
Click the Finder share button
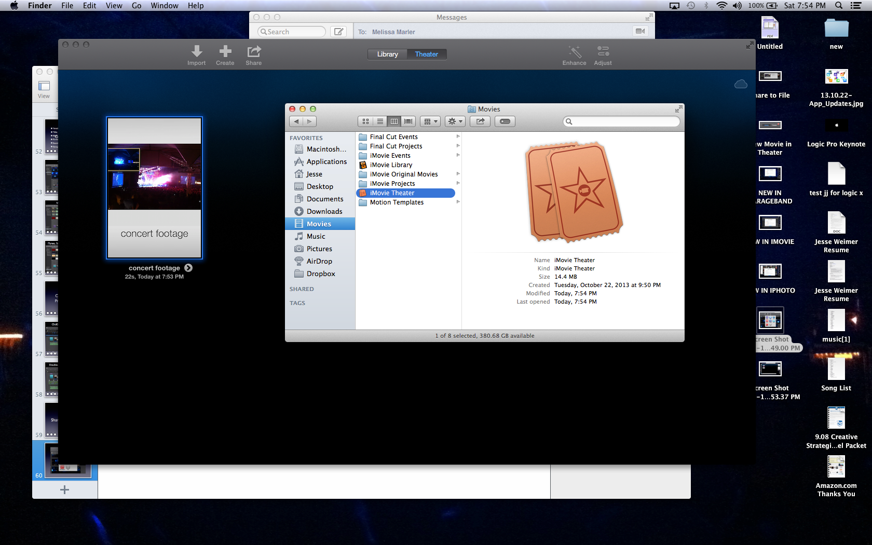(x=480, y=121)
